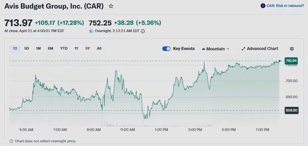The width and height of the screenshot is (308, 146).
Task: Click the 762.94 current price label
Action: pos(291,61)
